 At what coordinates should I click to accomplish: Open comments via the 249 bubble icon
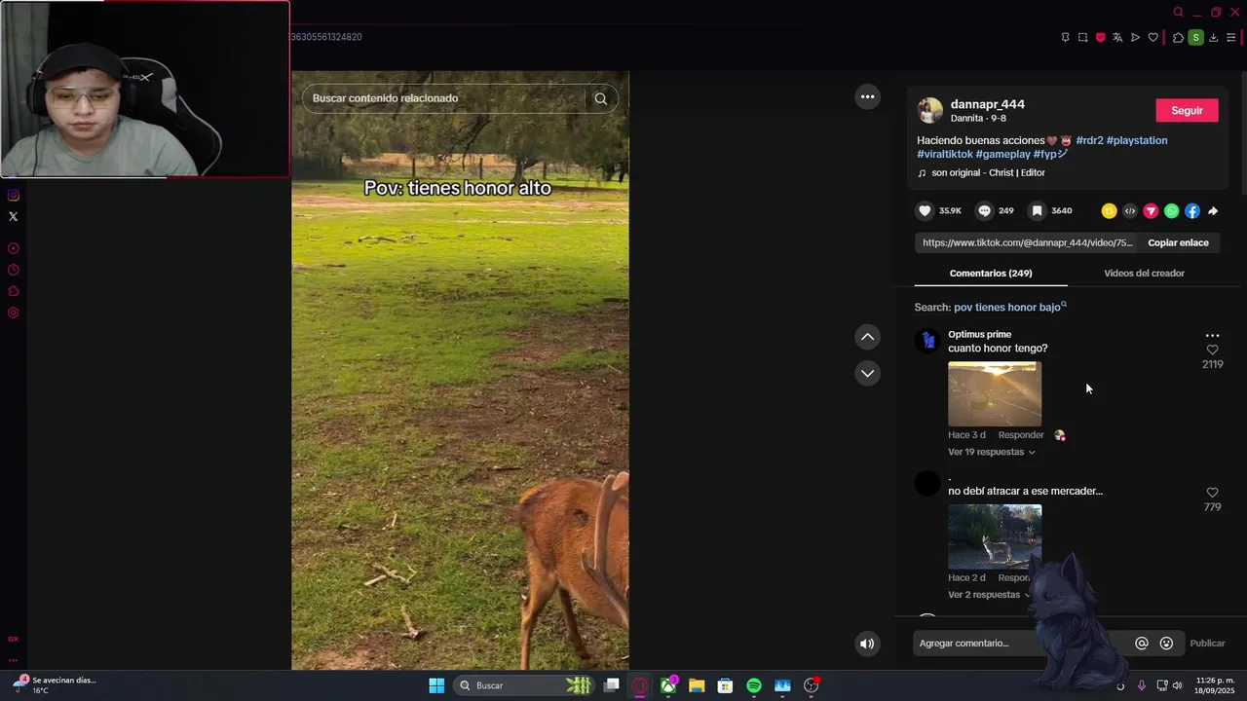[984, 210]
